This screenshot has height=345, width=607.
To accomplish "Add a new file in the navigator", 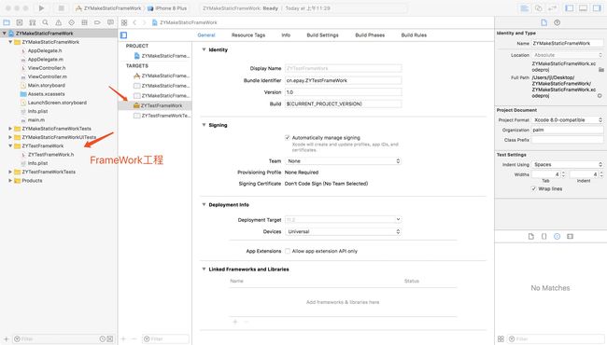I will pyautogui.click(x=6, y=338).
